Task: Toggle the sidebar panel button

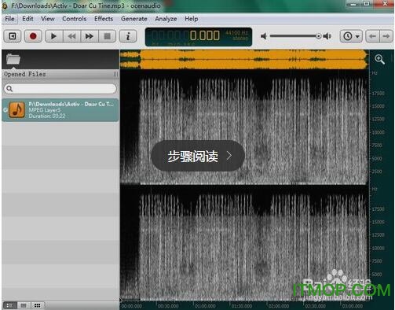Action: 13,36
